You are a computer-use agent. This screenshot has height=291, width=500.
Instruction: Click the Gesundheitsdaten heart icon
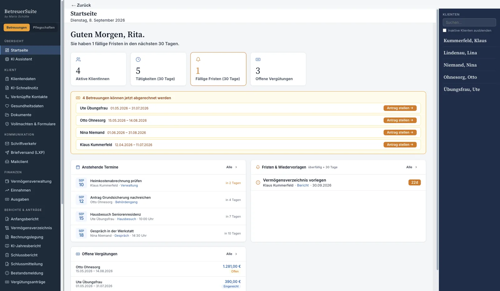coord(7,106)
